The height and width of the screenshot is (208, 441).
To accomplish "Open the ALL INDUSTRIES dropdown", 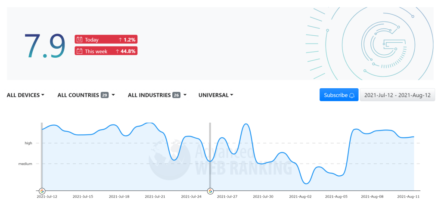I will point(157,95).
